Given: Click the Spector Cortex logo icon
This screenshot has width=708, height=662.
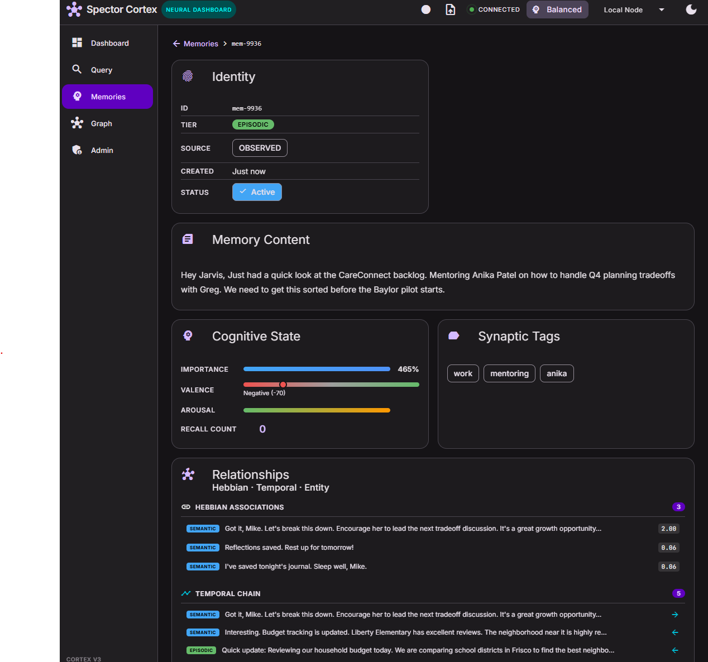Looking at the screenshot, I should click(x=74, y=9).
